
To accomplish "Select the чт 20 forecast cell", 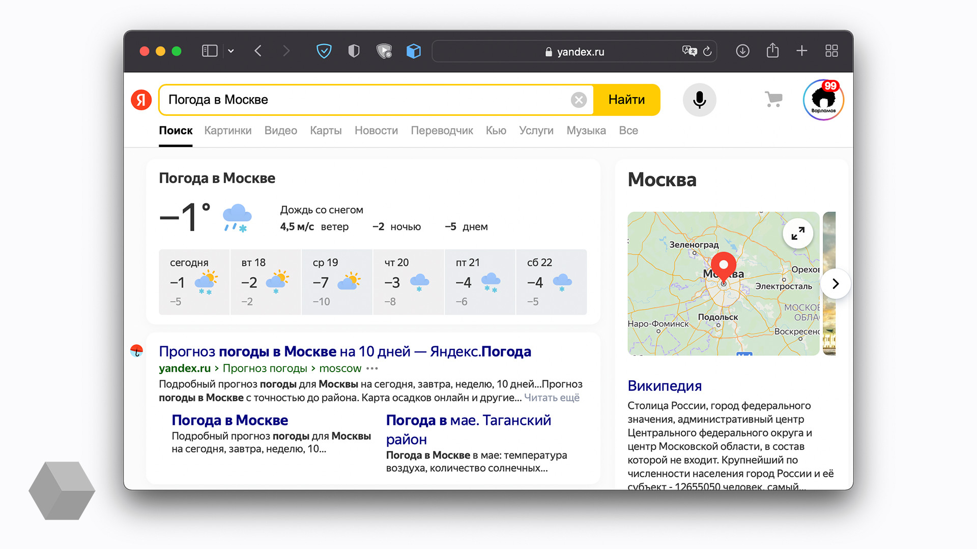I will click(x=409, y=282).
